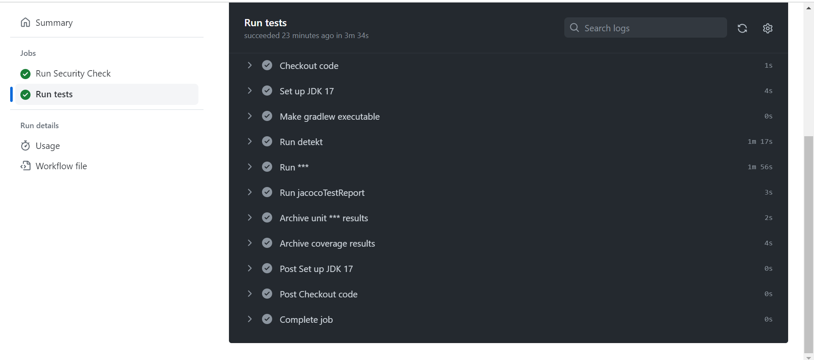Open the Workflow file link
This screenshot has height=360, width=814.
[x=61, y=166]
